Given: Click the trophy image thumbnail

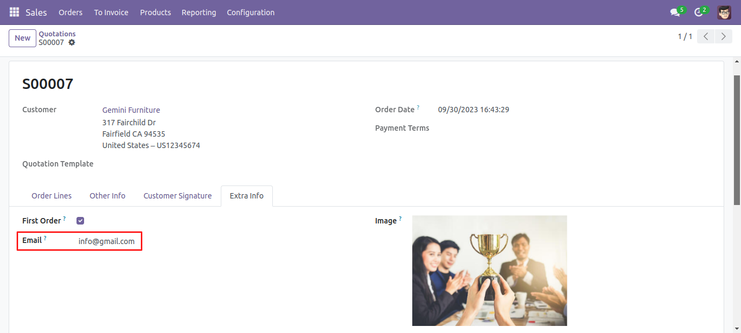Looking at the screenshot, I should 489,271.
